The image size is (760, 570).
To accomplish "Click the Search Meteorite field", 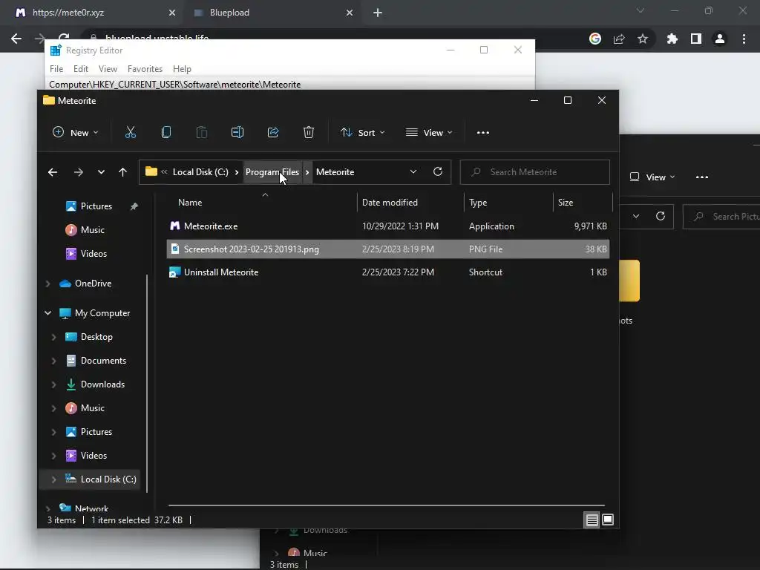I will click(534, 172).
